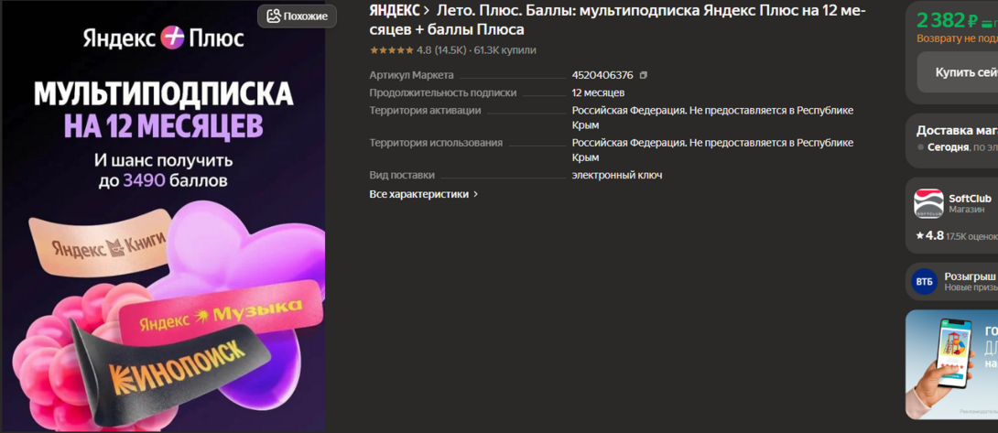Open the Розыгрыш promo banner text
This screenshot has width=998, height=433.
[971, 276]
